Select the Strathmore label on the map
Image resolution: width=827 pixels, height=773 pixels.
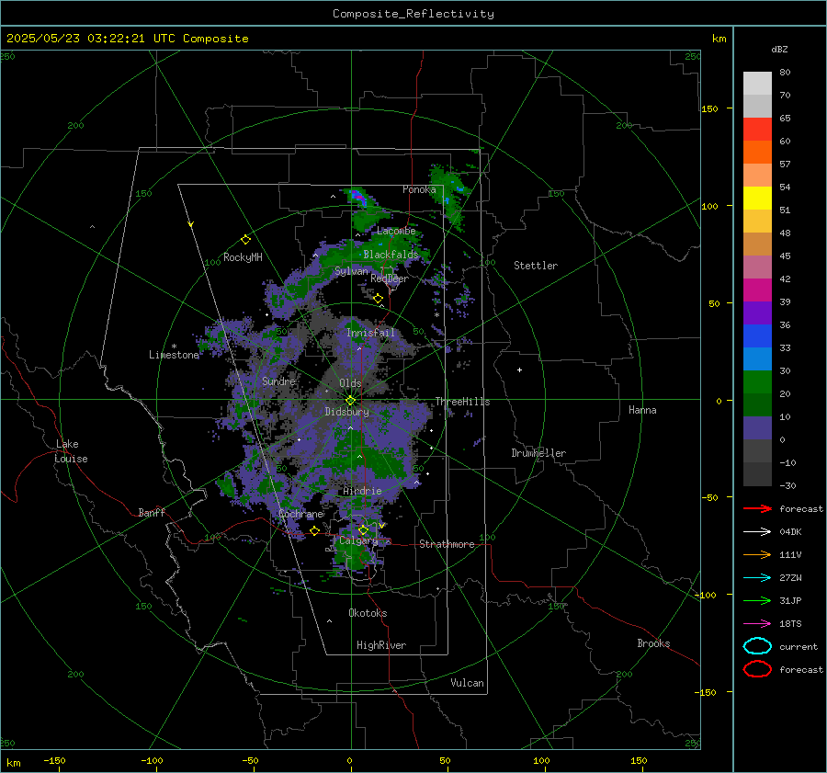tap(447, 544)
